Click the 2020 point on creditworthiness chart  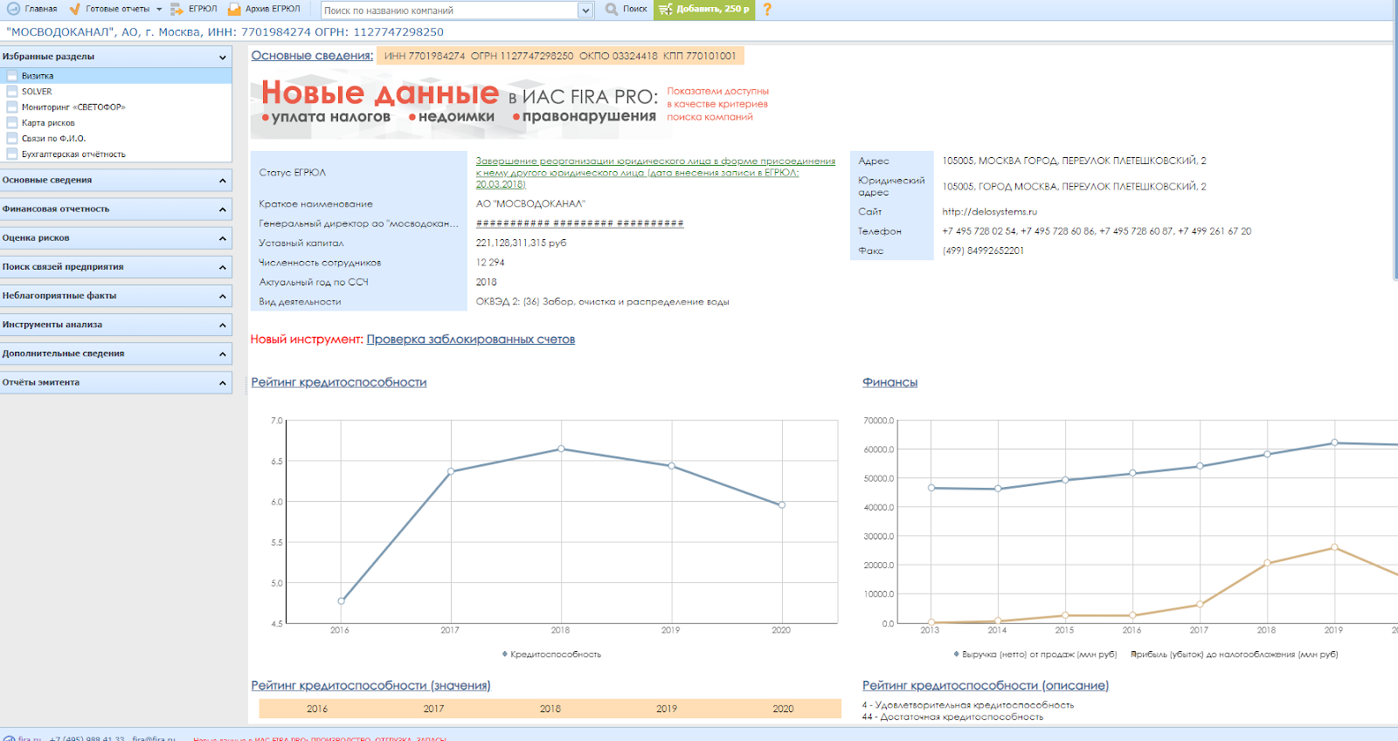click(x=782, y=504)
